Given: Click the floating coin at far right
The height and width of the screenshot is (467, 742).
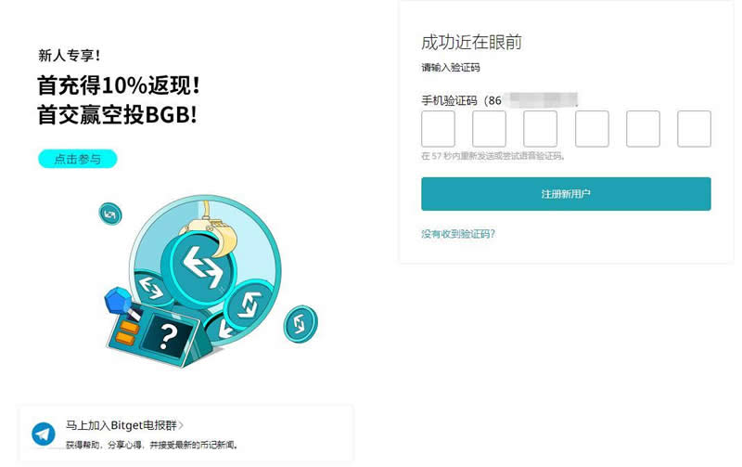Looking at the screenshot, I should coord(301,323).
